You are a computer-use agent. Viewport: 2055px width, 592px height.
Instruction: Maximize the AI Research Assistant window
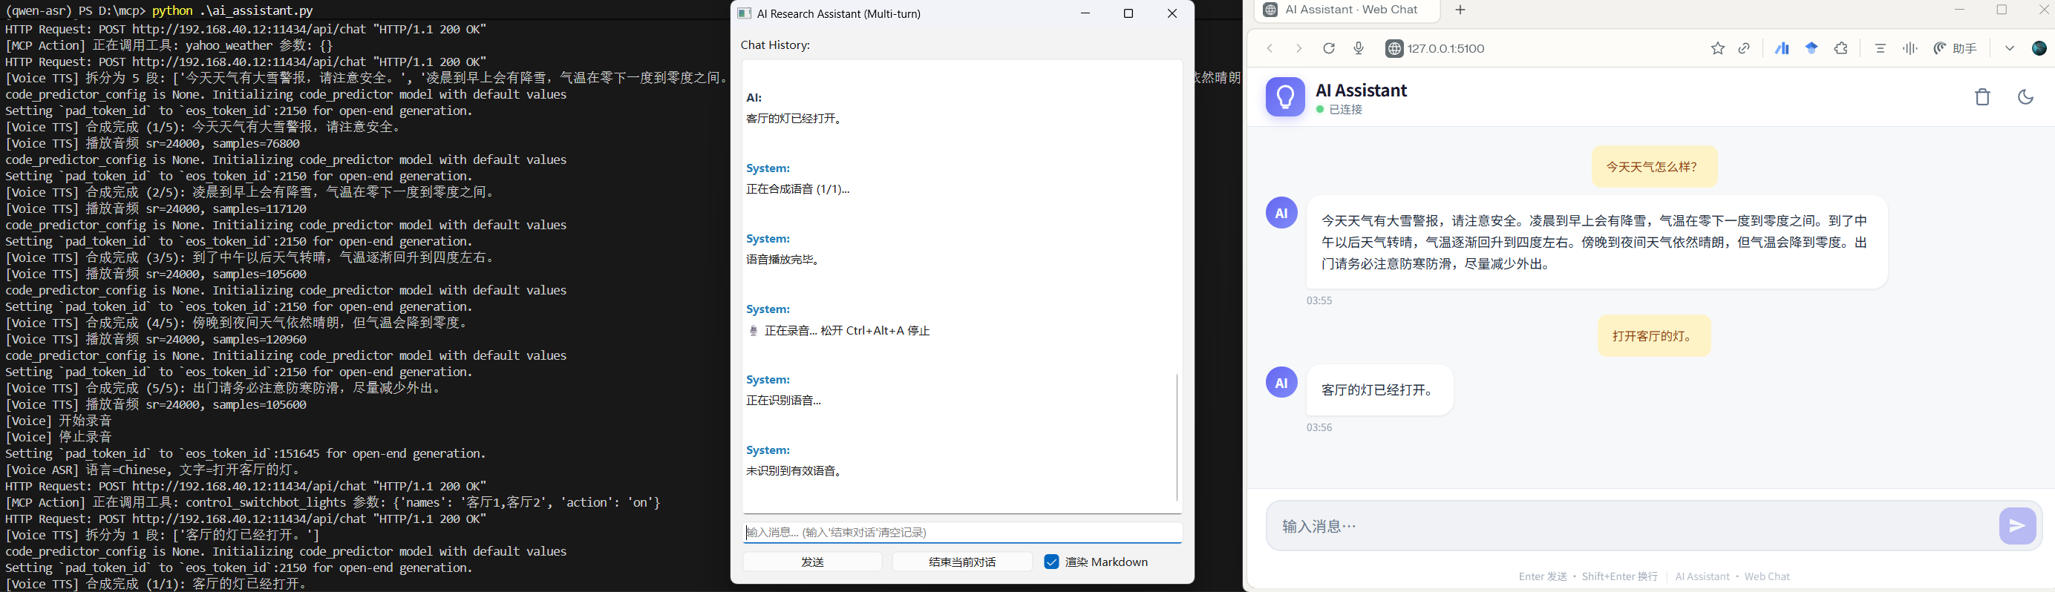point(1128,13)
